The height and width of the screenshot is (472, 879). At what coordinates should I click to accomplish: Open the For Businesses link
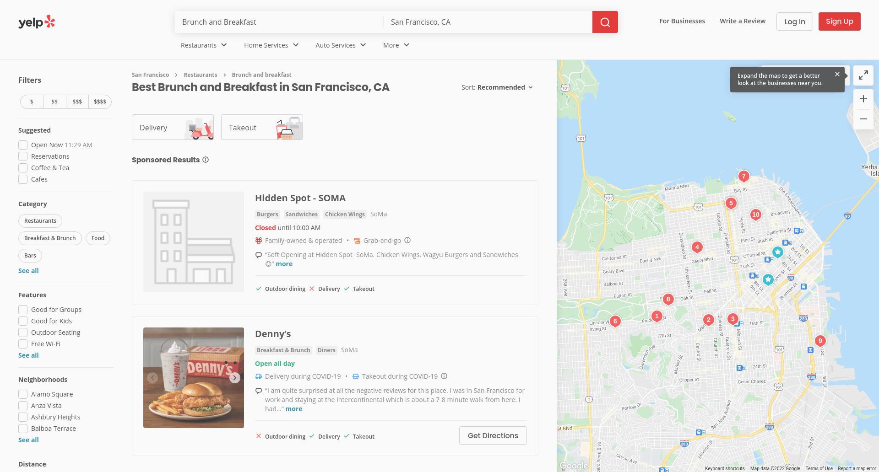(x=682, y=21)
